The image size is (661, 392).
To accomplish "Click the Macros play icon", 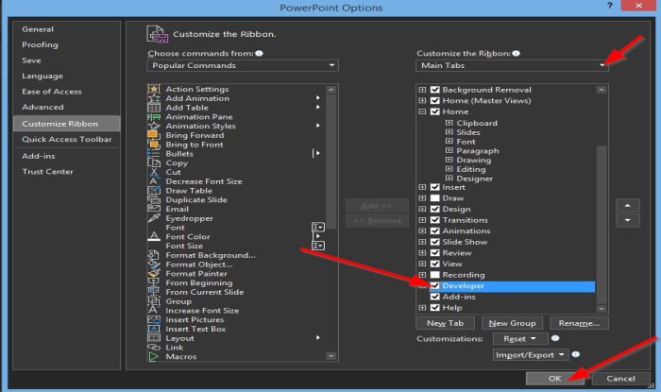I will pyautogui.click(x=154, y=357).
